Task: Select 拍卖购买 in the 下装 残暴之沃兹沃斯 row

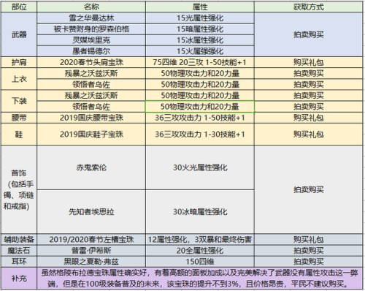Action: (x=308, y=95)
